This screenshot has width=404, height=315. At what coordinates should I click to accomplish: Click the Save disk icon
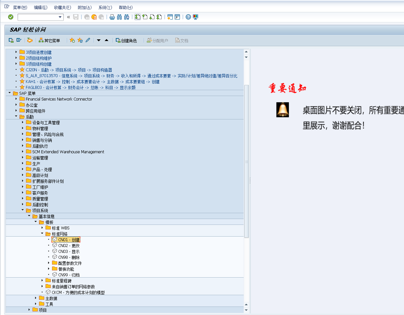(76, 17)
